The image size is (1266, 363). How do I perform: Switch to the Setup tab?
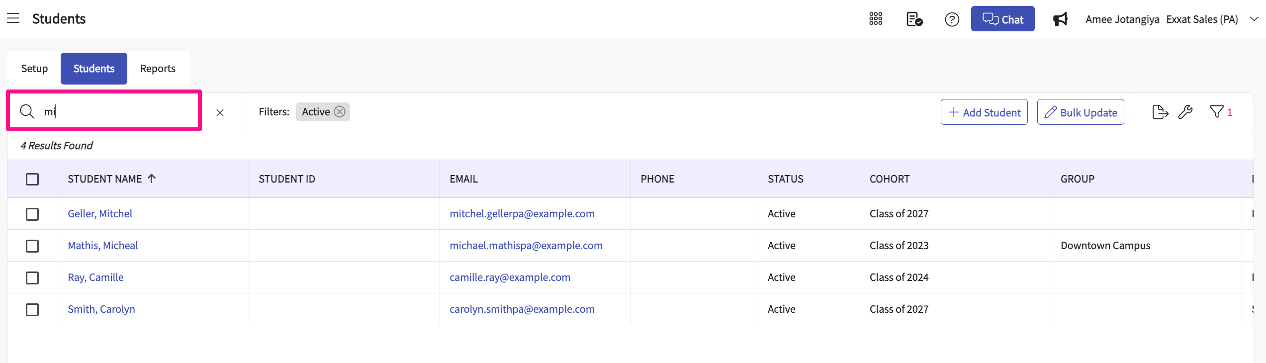point(34,69)
